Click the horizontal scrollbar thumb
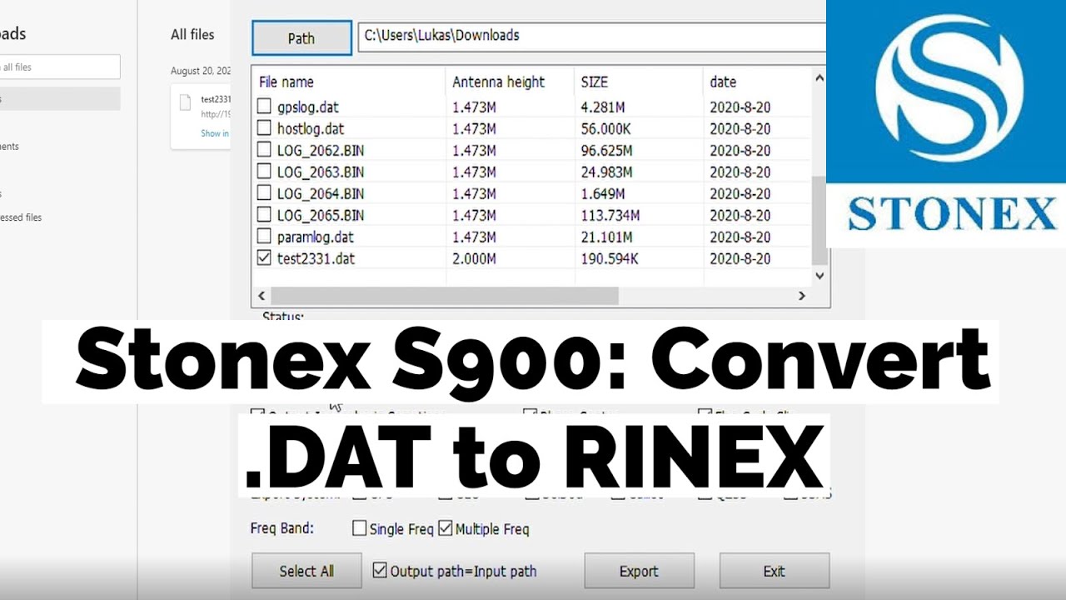 click(445, 296)
